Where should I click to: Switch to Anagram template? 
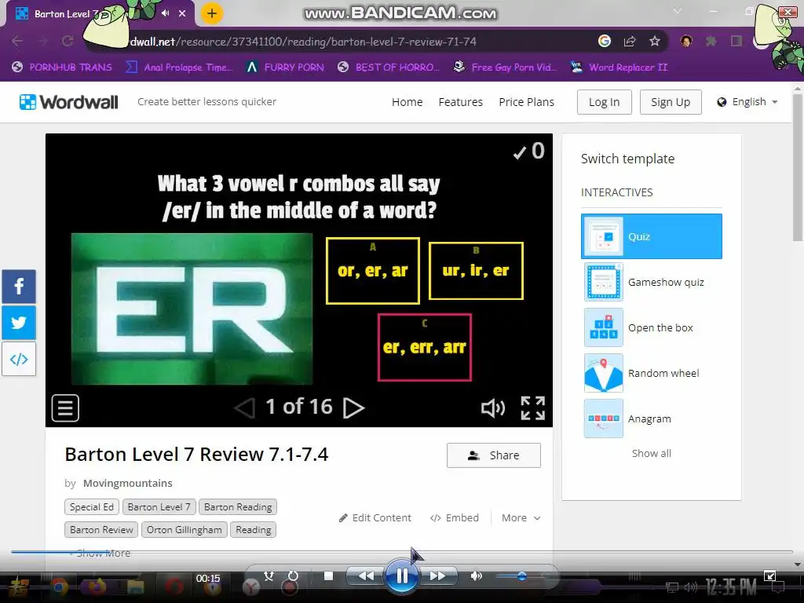tap(651, 418)
